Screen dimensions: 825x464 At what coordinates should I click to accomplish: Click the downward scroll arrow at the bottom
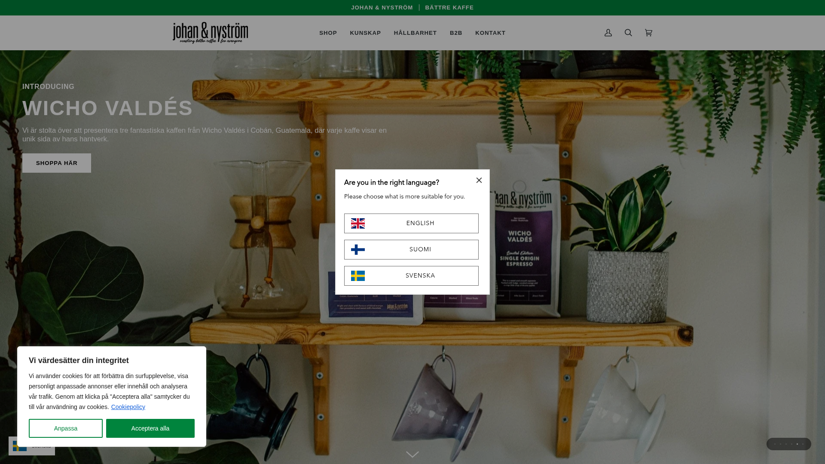[x=412, y=455]
